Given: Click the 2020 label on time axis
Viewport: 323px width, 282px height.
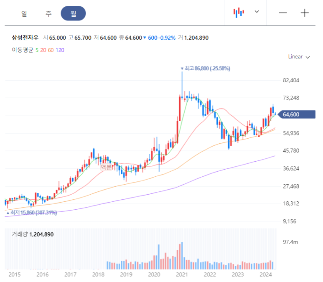Looking at the screenshot, I should pyautogui.click(x=154, y=274).
